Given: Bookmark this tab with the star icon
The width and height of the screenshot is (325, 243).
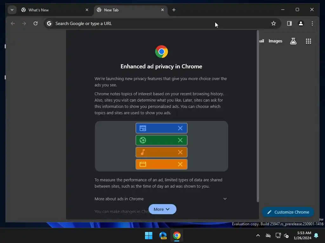Looking at the screenshot, I should [x=274, y=23].
